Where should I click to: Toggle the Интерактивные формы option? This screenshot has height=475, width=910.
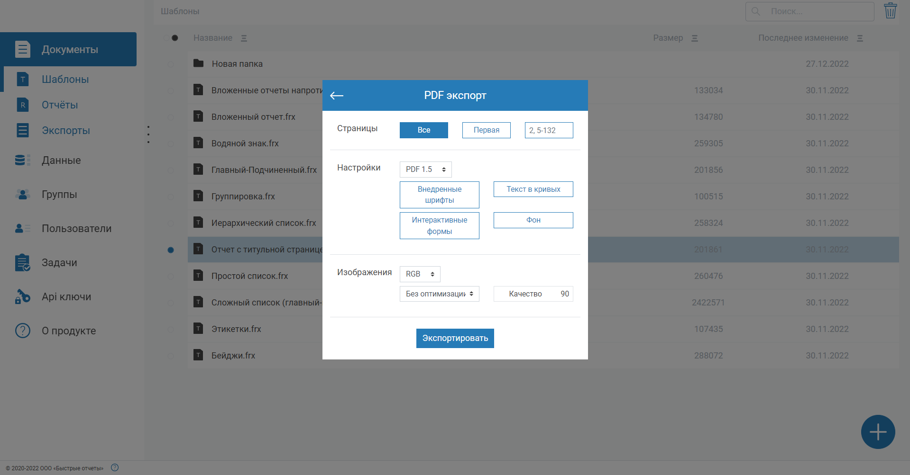[x=440, y=225]
